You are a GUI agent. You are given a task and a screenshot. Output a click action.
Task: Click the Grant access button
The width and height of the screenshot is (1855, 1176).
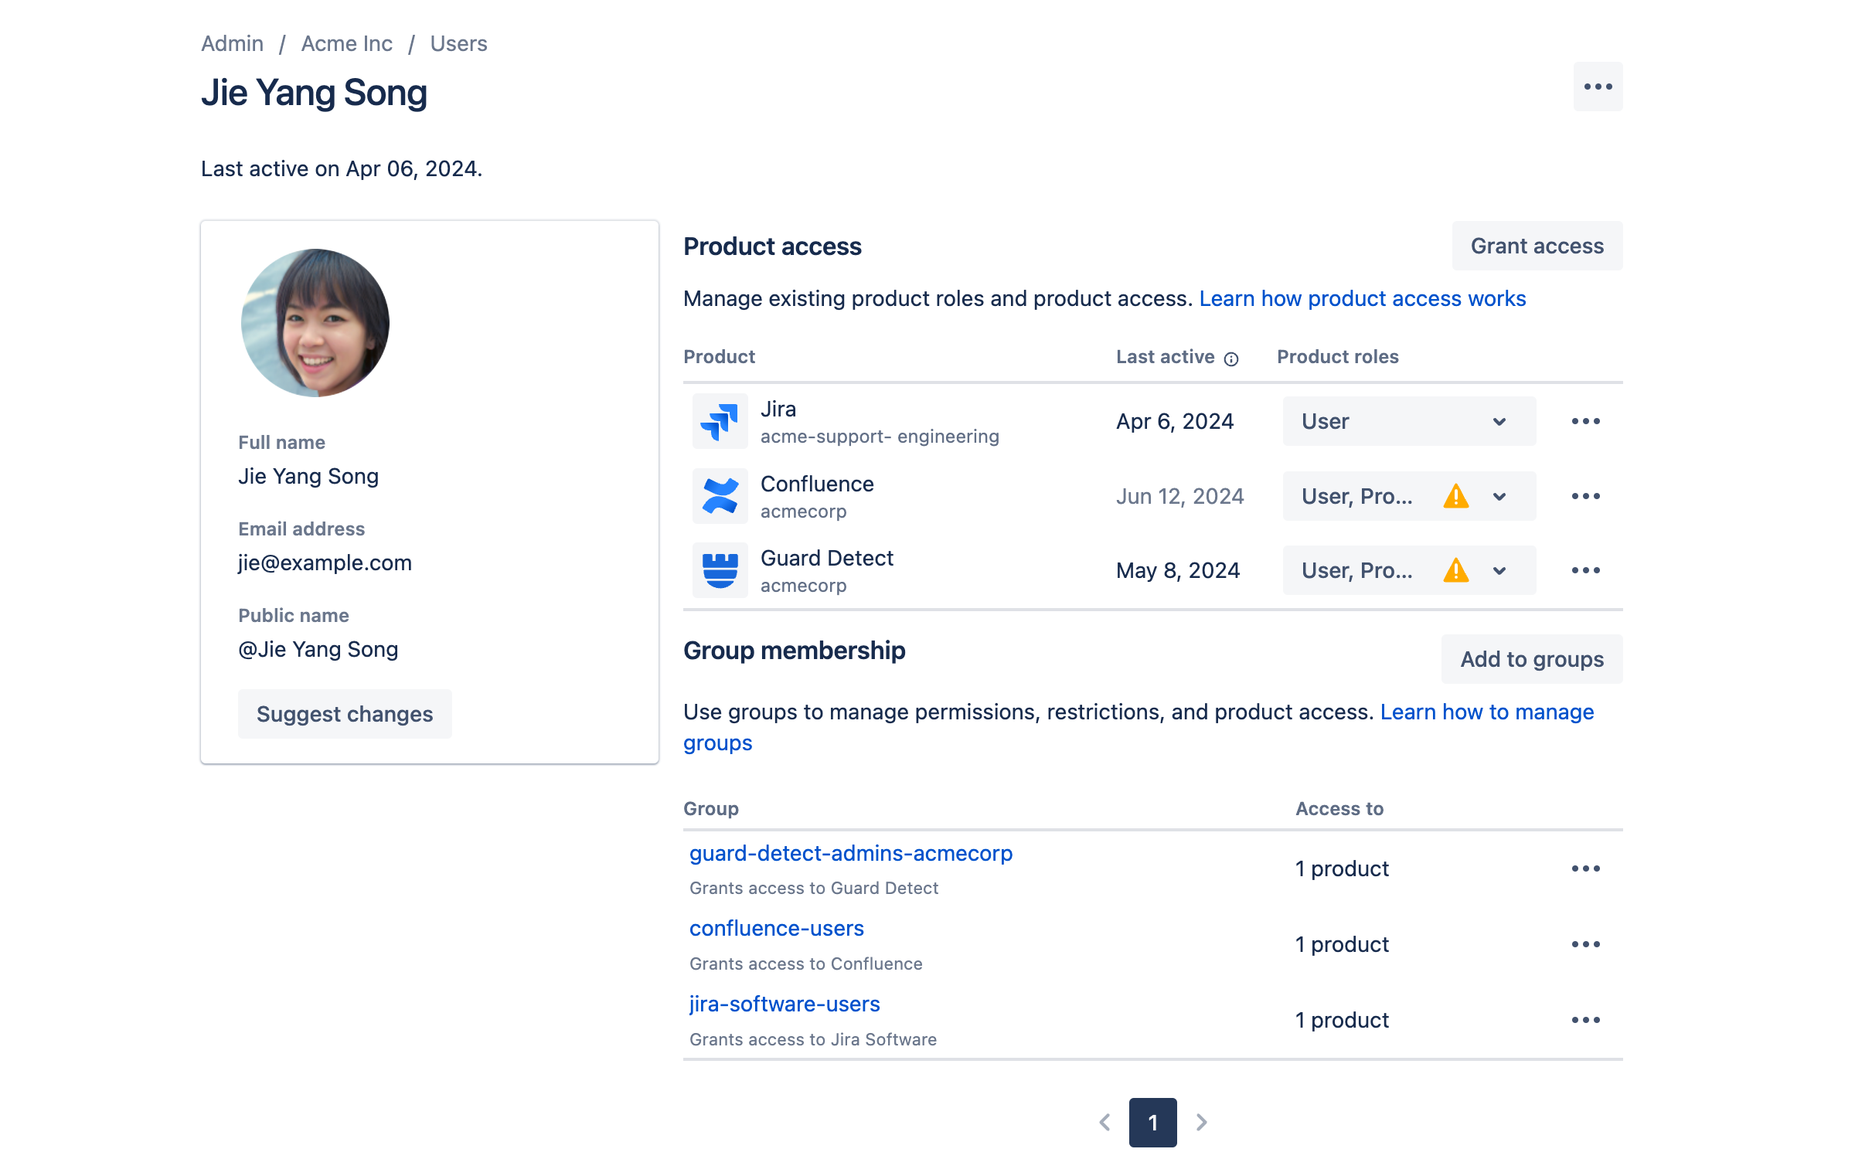coord(1537,246)
